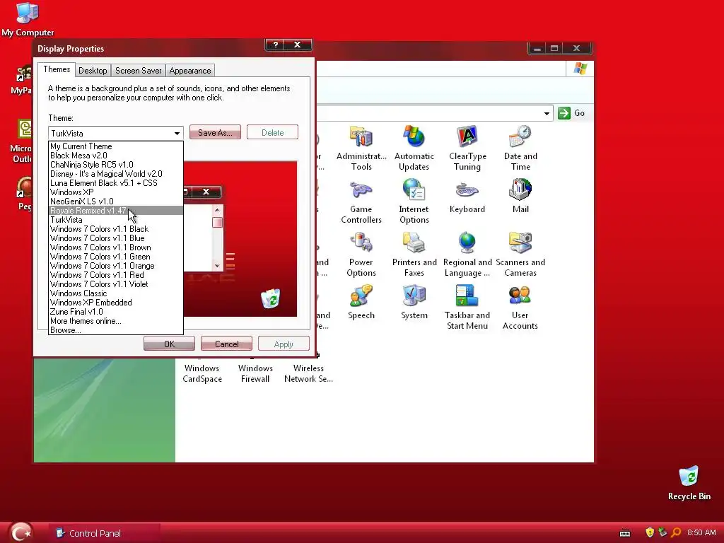724x543 pixels.
Task: Click the taskbar clock showing 8:50 AM
Action: pyautogui.click(x=701, y=532)
